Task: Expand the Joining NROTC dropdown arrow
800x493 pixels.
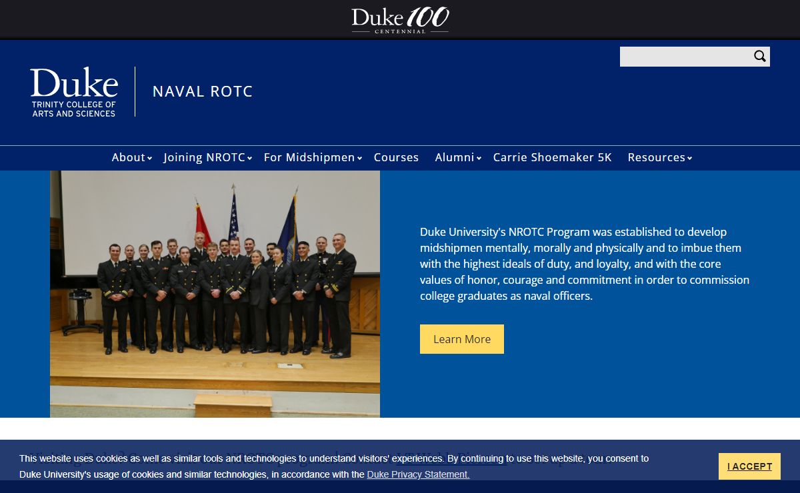Action: pos(250,159)
